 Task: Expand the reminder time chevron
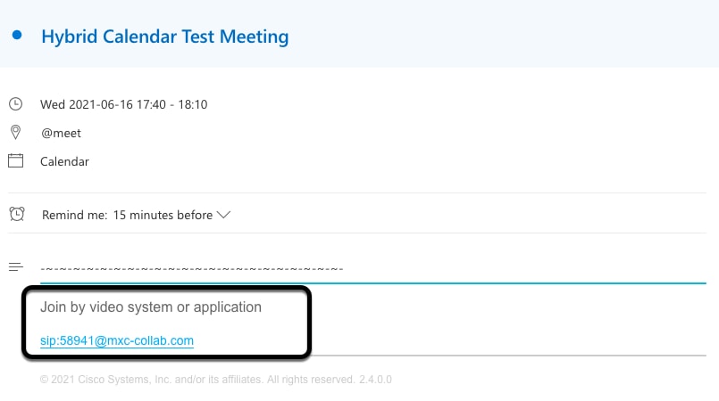(223, 215)
